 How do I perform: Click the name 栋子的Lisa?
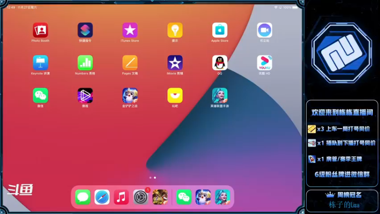click(x=344, y=205)
